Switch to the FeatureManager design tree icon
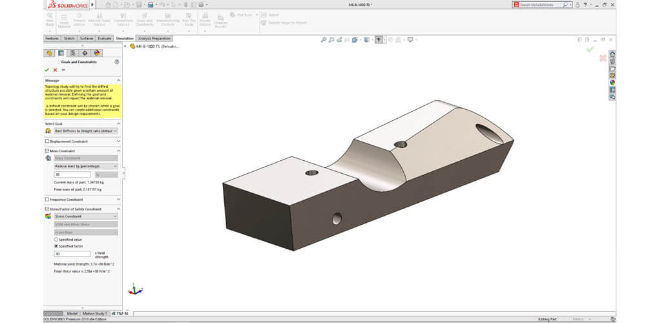 49,53
